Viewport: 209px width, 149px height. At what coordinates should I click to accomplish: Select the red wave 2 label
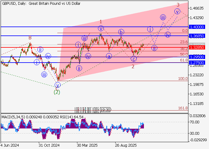tap(133, 66)
